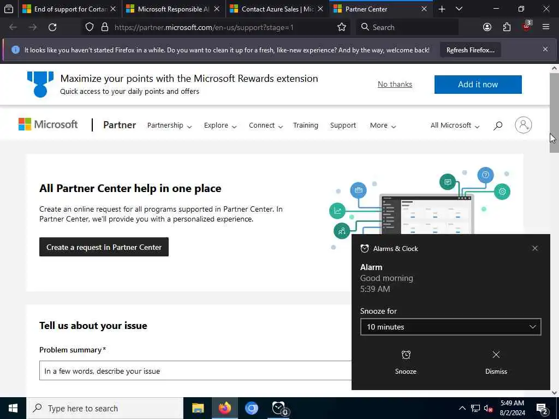Expand the All Microsoft dropdown
The image size is (559, 419).
click(x=455, y=125)
